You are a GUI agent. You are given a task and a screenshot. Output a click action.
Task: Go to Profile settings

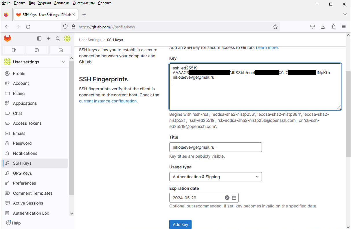point(35,73)
